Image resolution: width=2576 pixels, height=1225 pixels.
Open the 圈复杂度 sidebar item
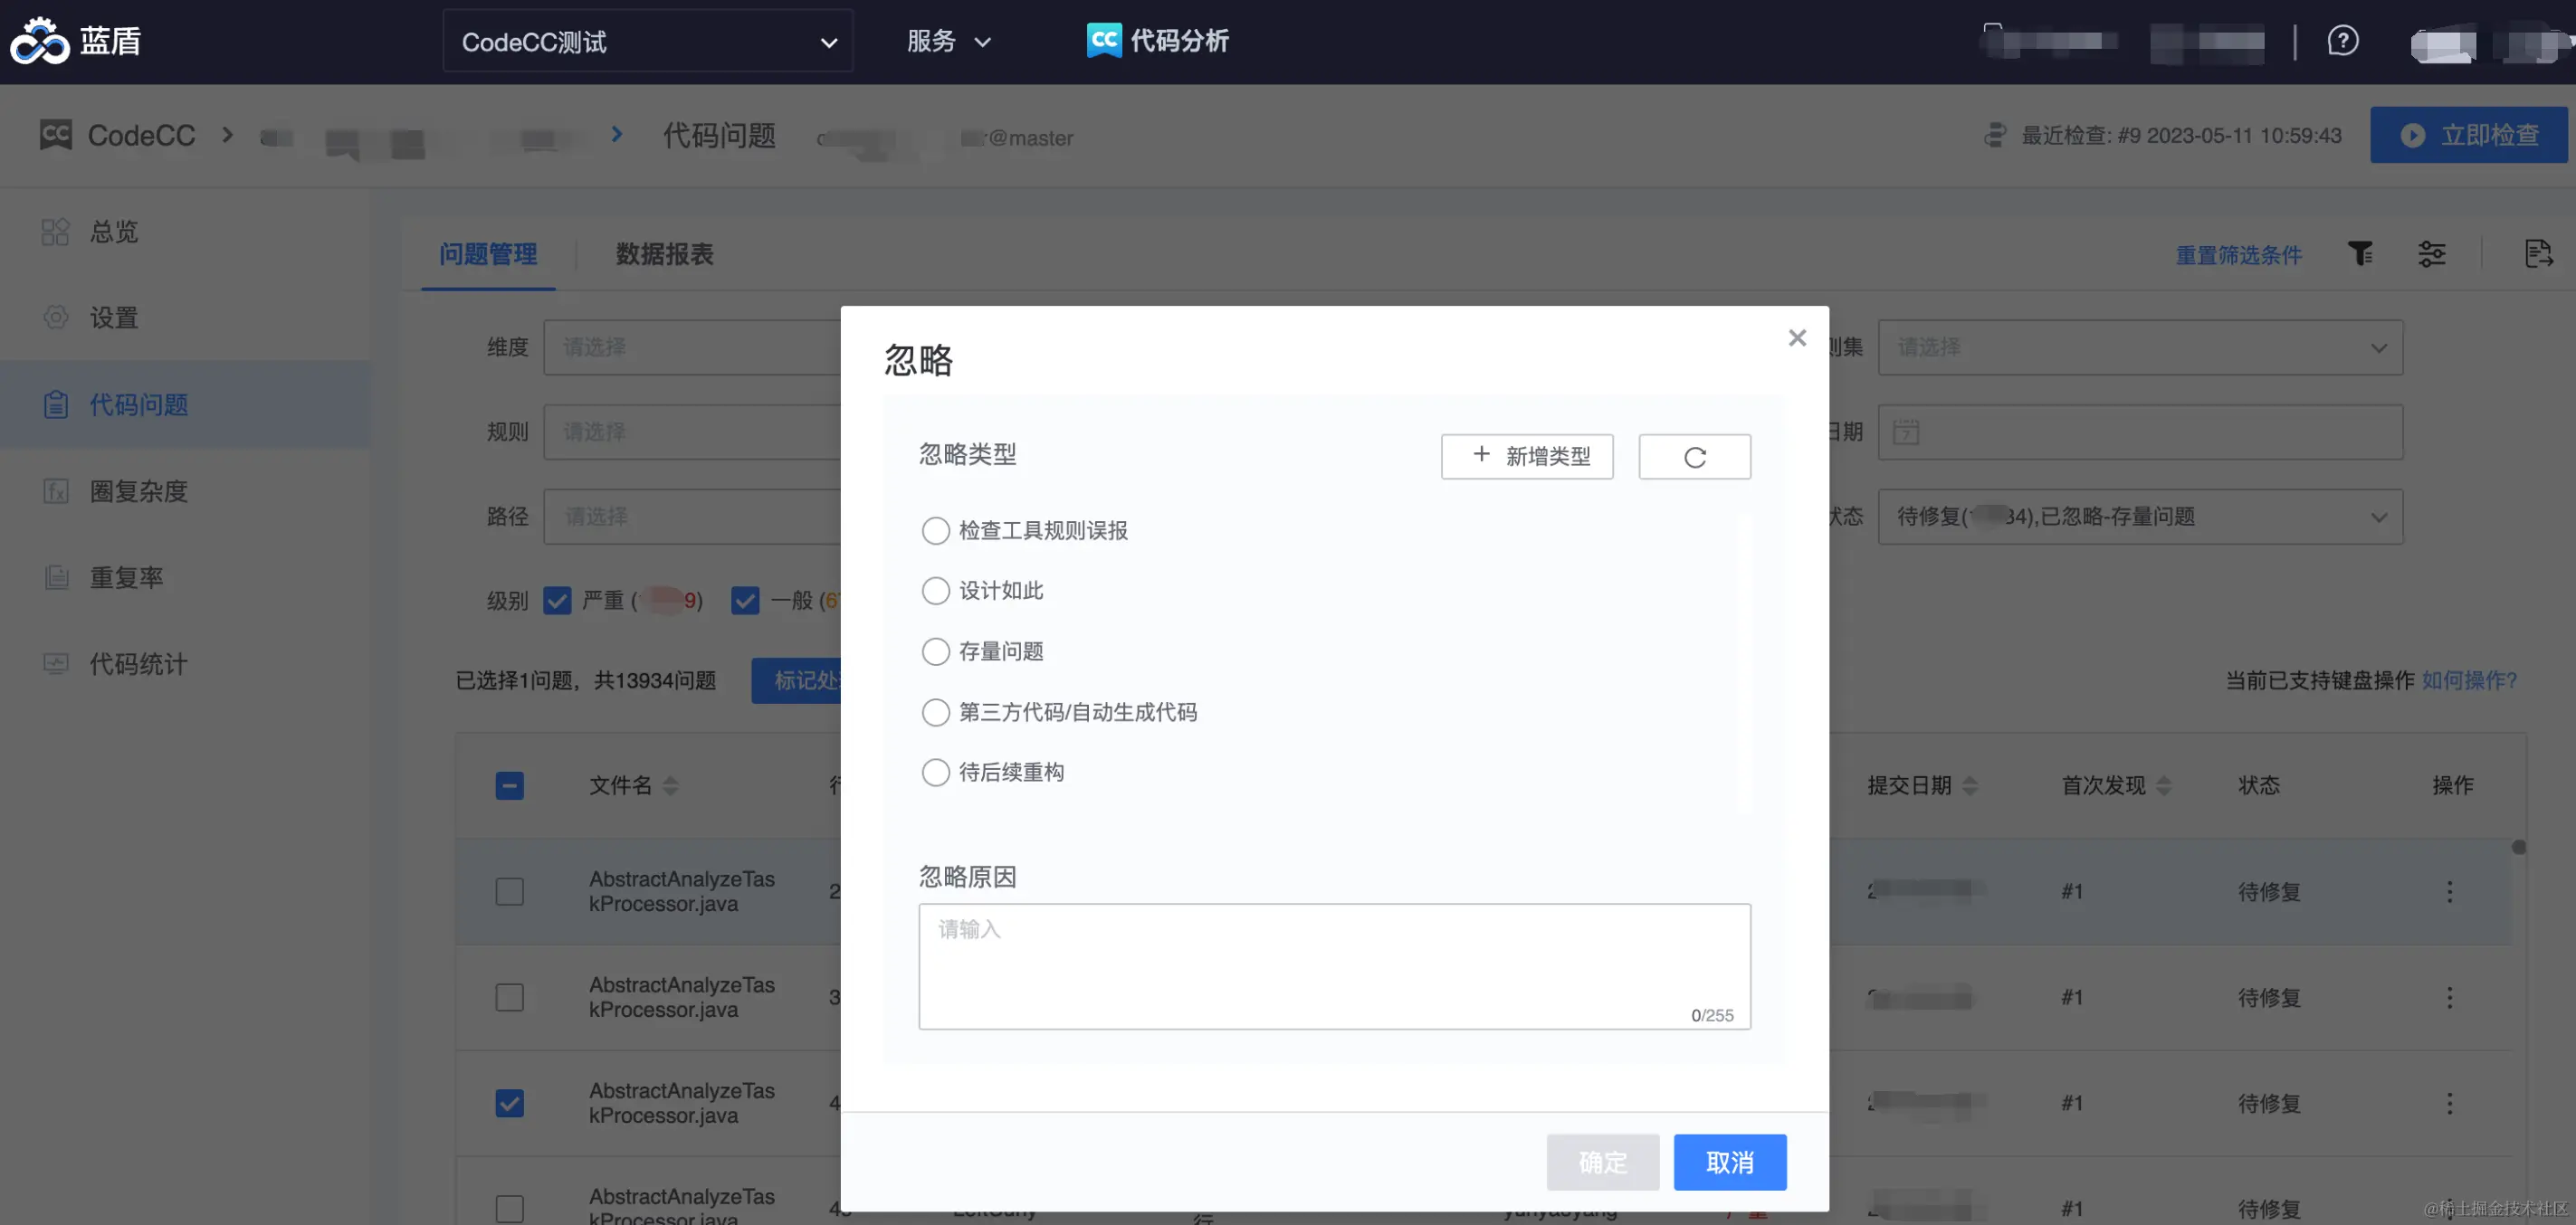tap(138, 491)
